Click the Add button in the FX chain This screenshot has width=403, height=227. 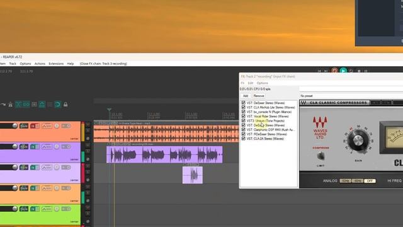coord(246,96)
